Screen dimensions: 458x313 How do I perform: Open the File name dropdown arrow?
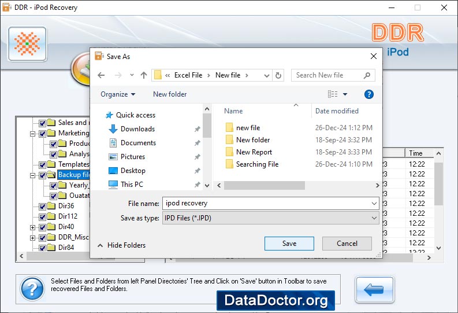click(x=374, y=203)
